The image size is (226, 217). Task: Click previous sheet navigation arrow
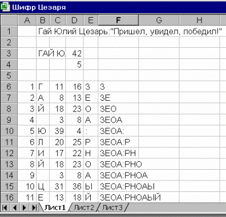[14, 208]
